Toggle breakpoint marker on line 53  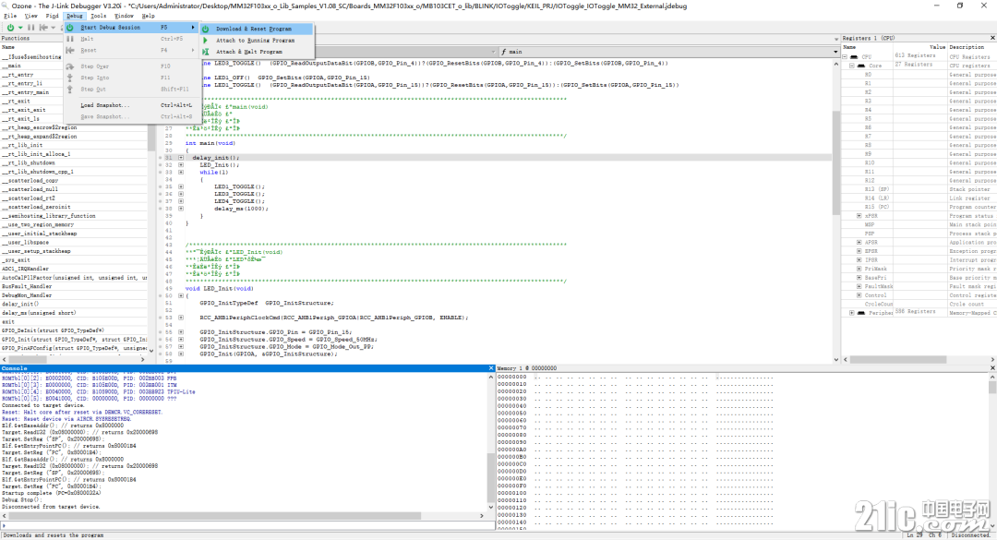tap(161, 318)
